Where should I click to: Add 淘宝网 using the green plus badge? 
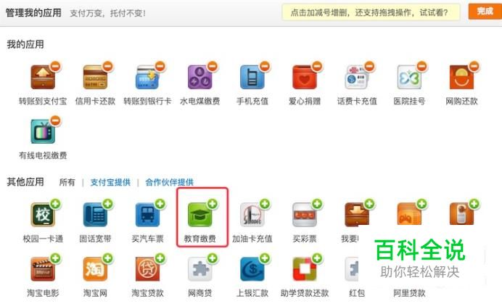click(x=108, y=258)
